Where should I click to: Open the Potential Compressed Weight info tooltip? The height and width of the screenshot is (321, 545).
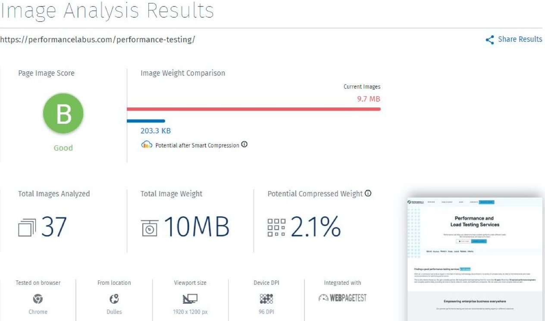click(x=367, y=194)
